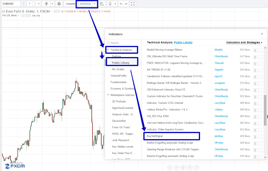Select the 1 minute interval button
268x171 pixels.
coord(23,4)
